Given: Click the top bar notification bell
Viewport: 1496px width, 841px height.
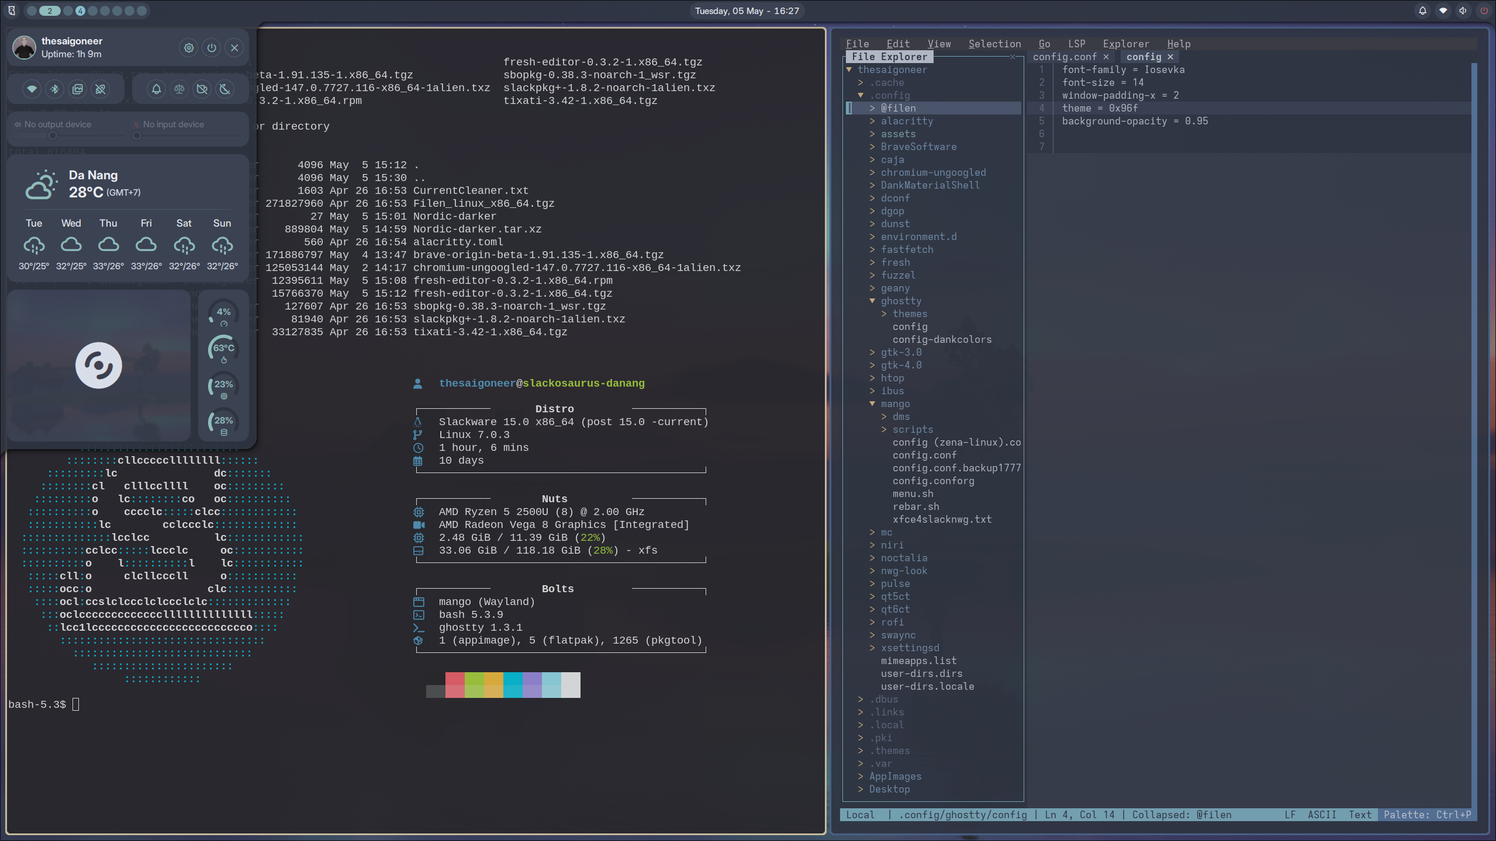Looking at the screenshot, I should (x=1423, y=11).
